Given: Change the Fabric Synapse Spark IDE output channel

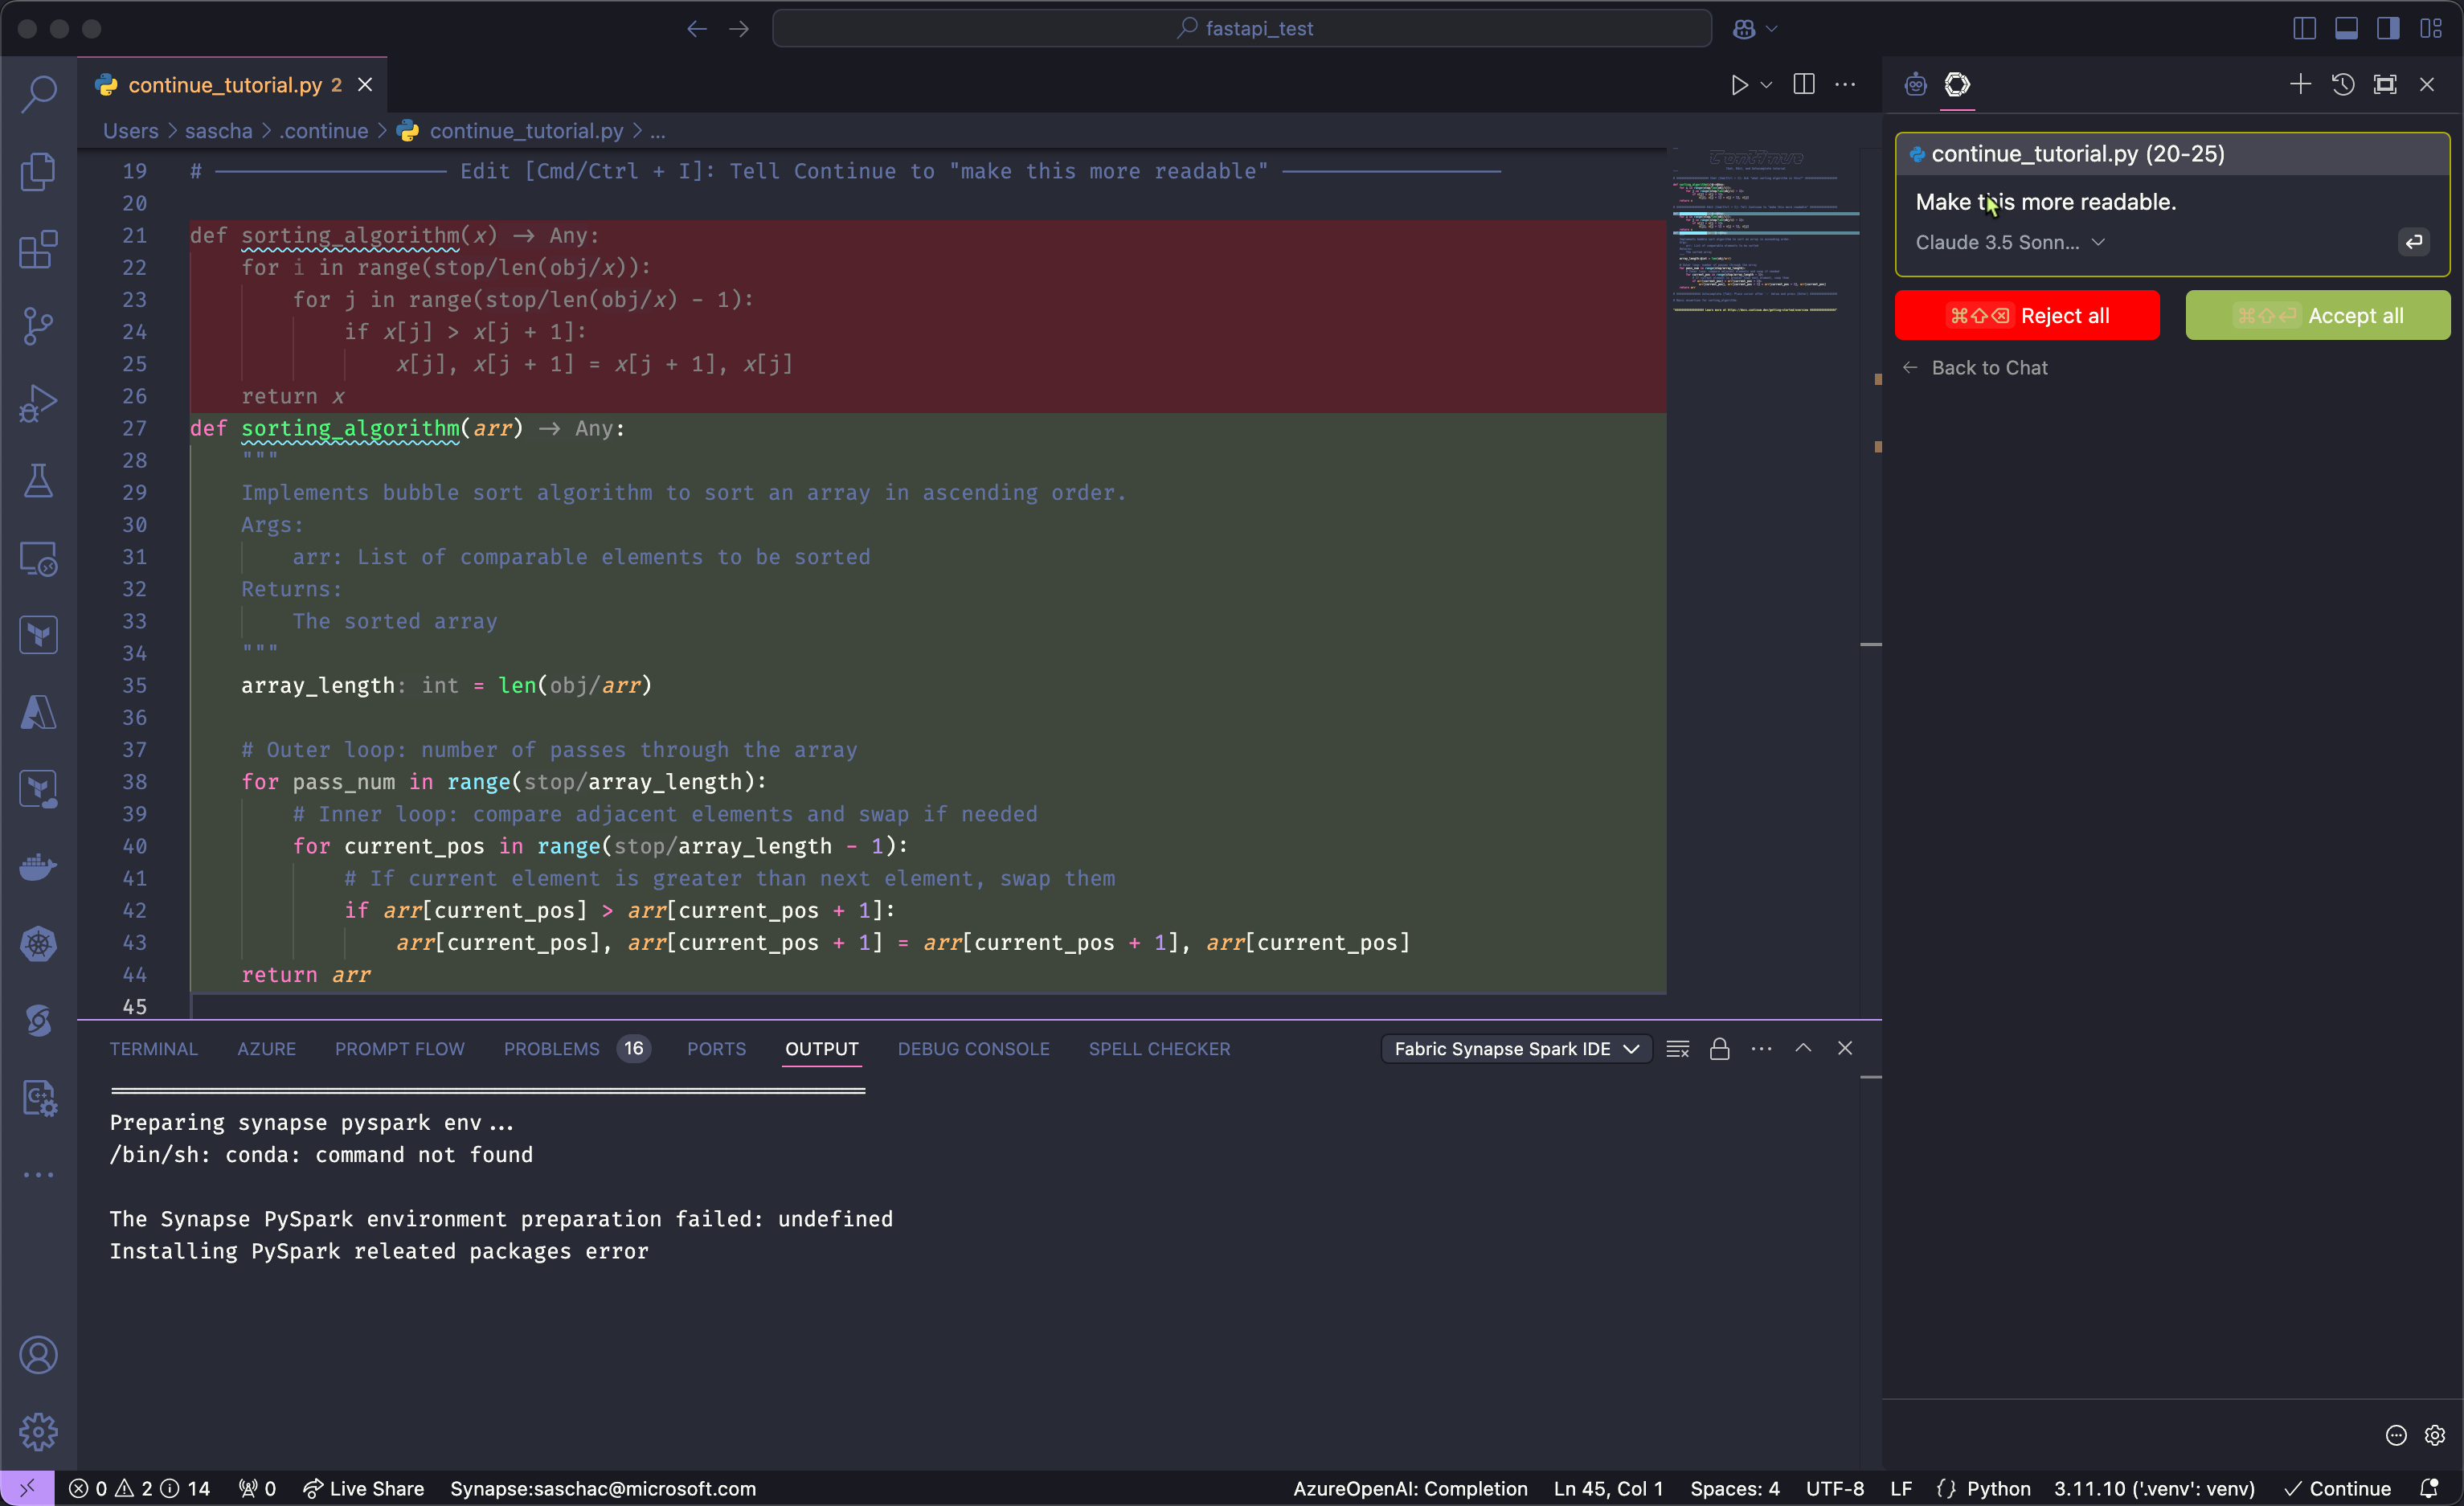Looking at the screenshot, I should (1515, 1048).
